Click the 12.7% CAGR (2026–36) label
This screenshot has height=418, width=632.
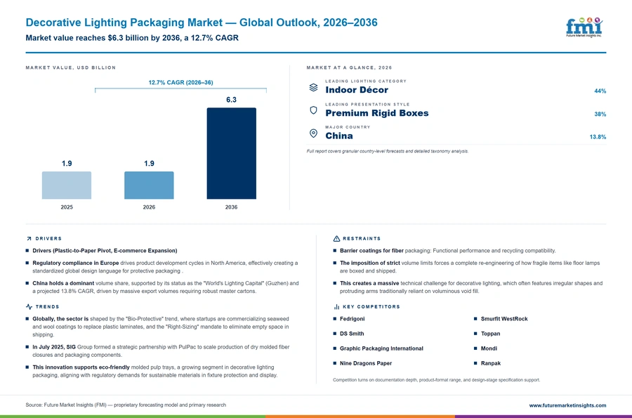click(x=180, y=82)
